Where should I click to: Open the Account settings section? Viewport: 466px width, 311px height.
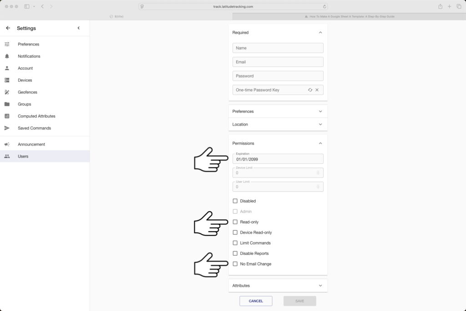tap(25, 68)
